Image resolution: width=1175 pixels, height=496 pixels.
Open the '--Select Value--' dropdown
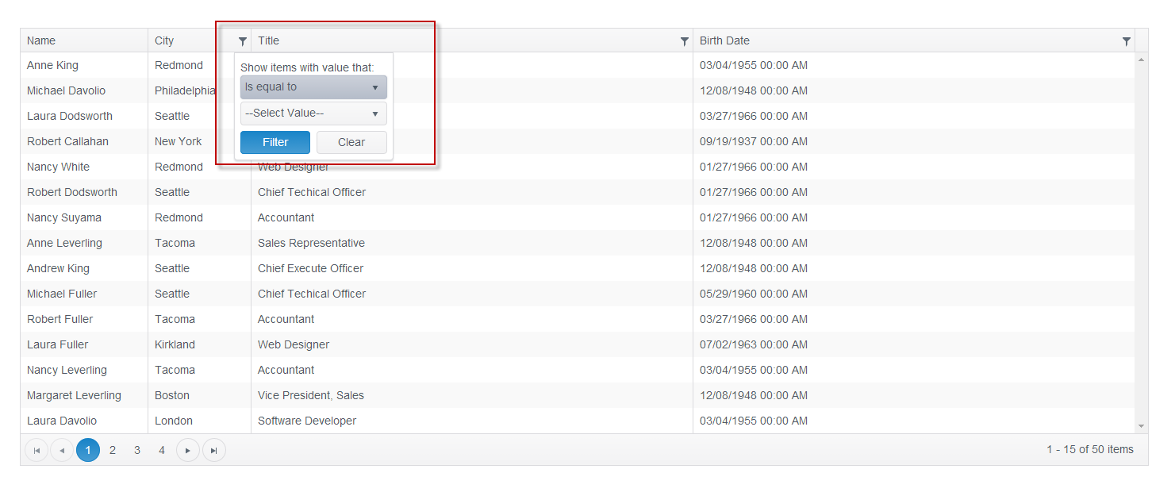pyautogui.click(x=313, y=113)
